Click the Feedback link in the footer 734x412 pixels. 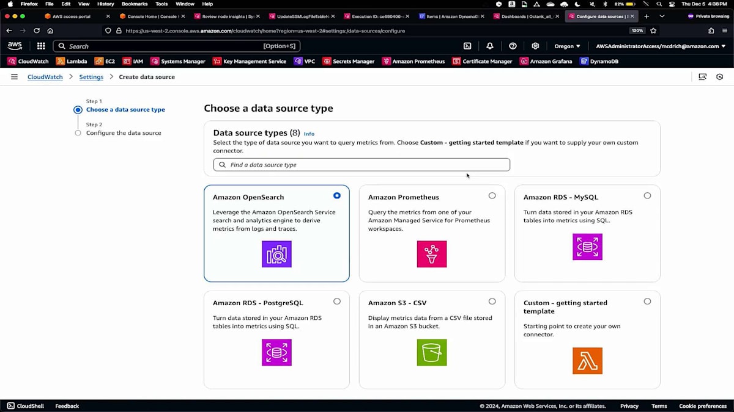67,406
